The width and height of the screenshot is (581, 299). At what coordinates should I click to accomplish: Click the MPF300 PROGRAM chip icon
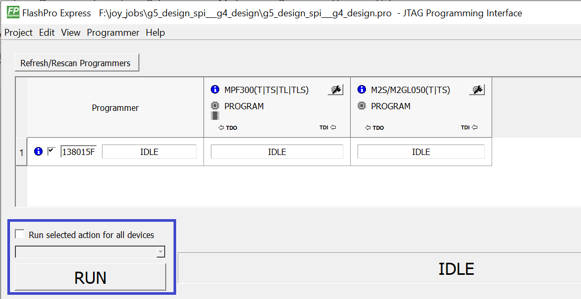[215, 106]
